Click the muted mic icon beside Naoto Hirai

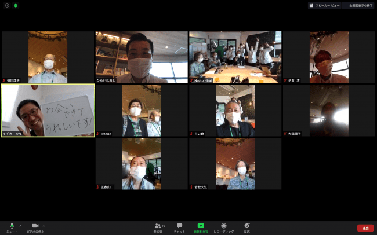click(x=191, y=80)
